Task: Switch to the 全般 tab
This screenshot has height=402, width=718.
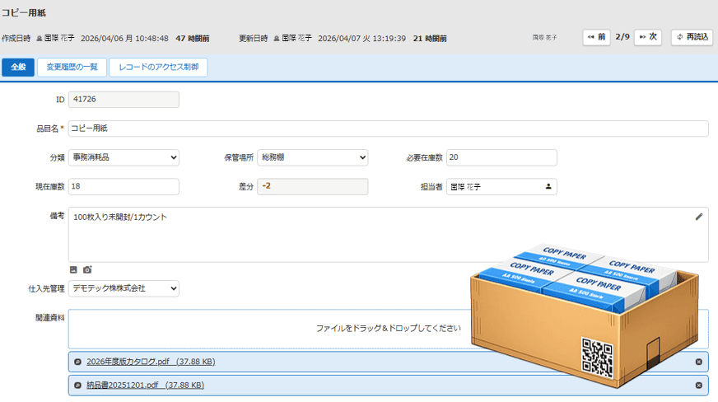Action: [x=18, y=68]
